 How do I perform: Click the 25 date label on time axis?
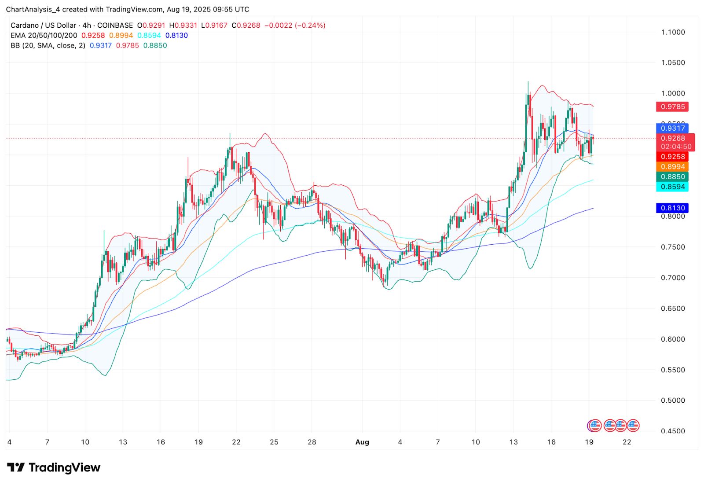[x=274, y=442]
